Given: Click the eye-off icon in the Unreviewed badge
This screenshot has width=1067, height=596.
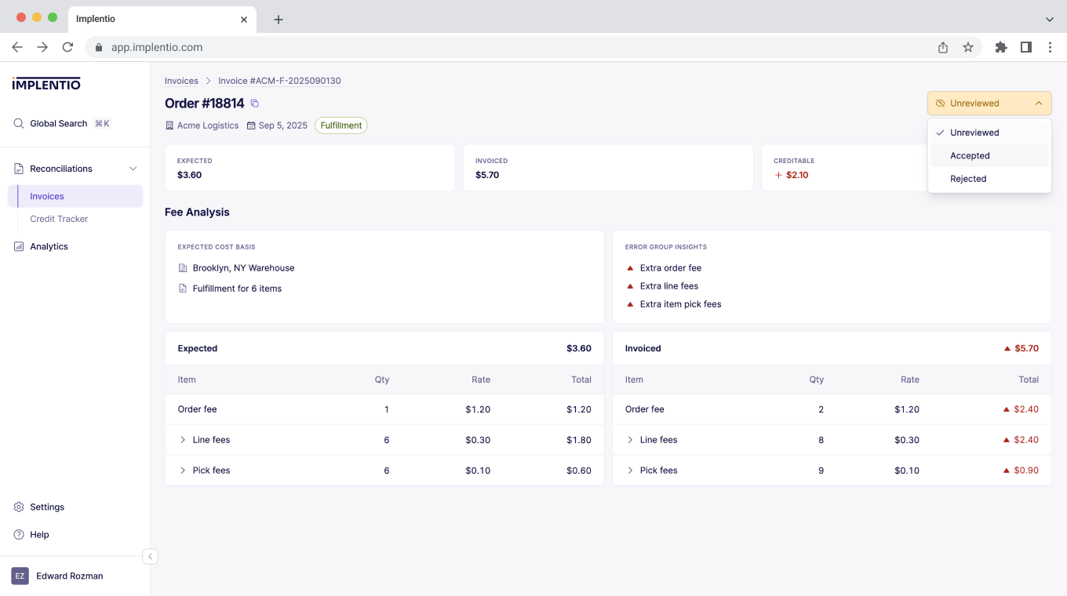Looking at the screenshot, I should pos(941,103).
